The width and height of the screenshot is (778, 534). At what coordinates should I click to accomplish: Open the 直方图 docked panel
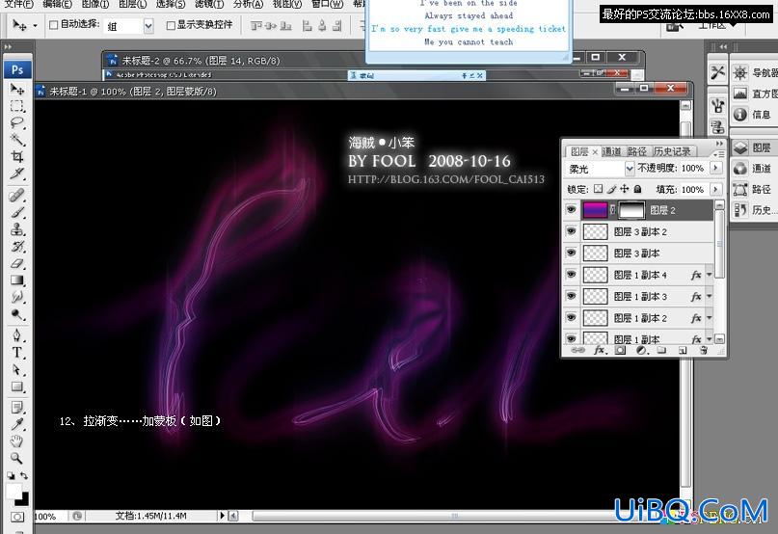pyautogui.click(x=754, y=93)
